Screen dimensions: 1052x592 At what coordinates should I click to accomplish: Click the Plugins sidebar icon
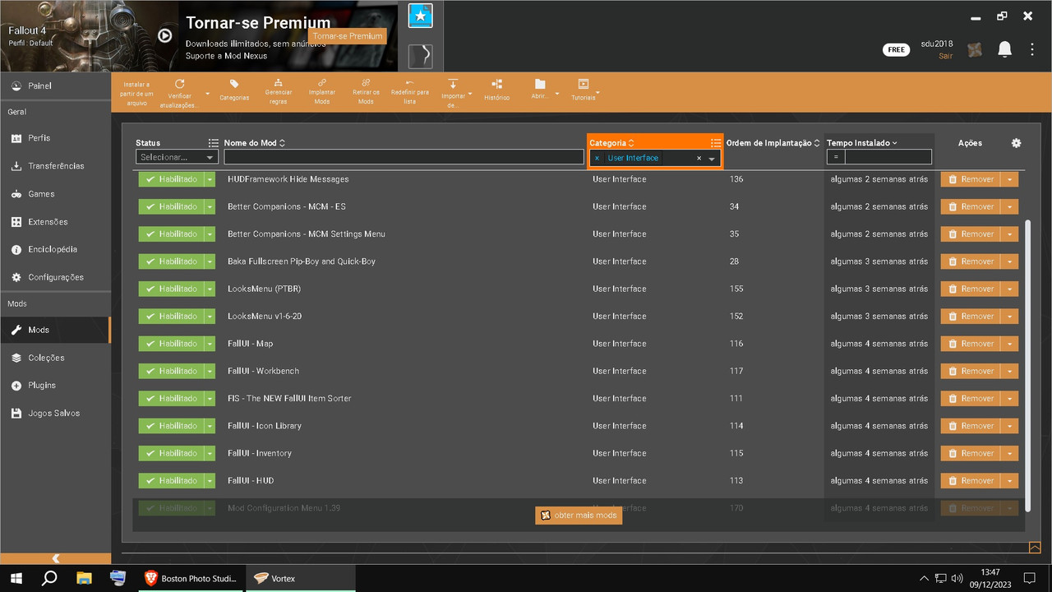(x=16, y=386)
